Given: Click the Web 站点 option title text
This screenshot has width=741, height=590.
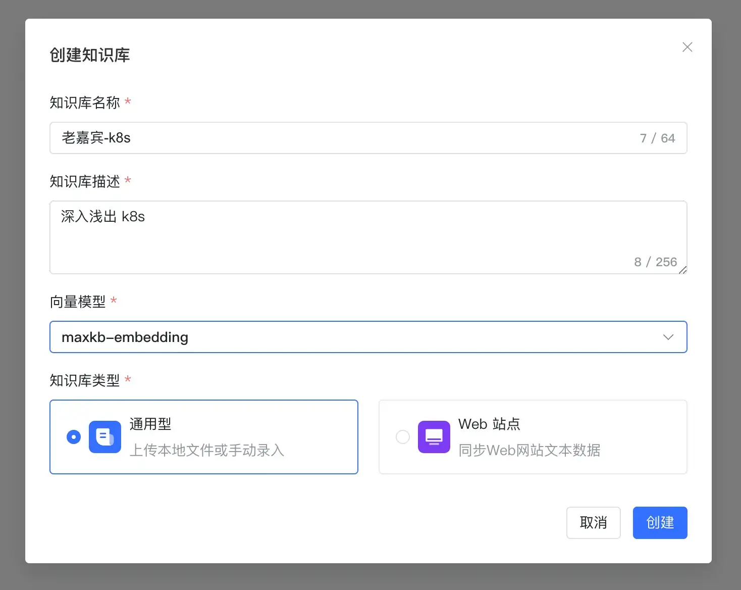Looking at the screenshot, I should click(489, 424).
